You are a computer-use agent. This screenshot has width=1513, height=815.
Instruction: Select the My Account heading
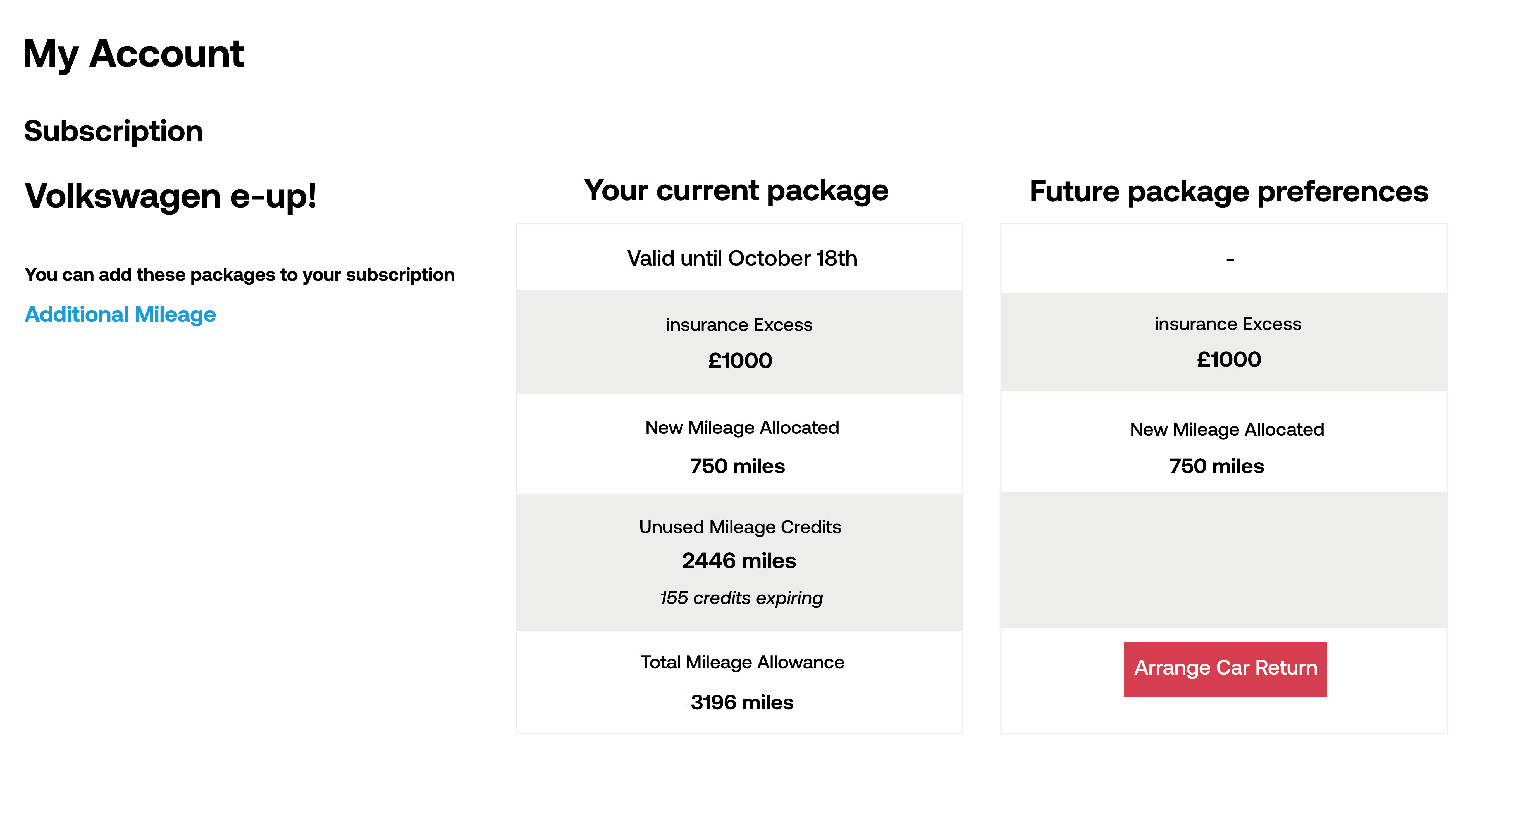(x=133, y=54)
